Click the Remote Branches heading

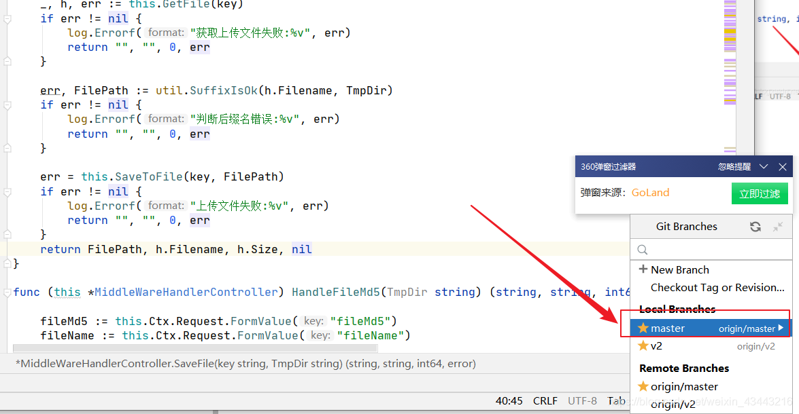pos(684,369)
